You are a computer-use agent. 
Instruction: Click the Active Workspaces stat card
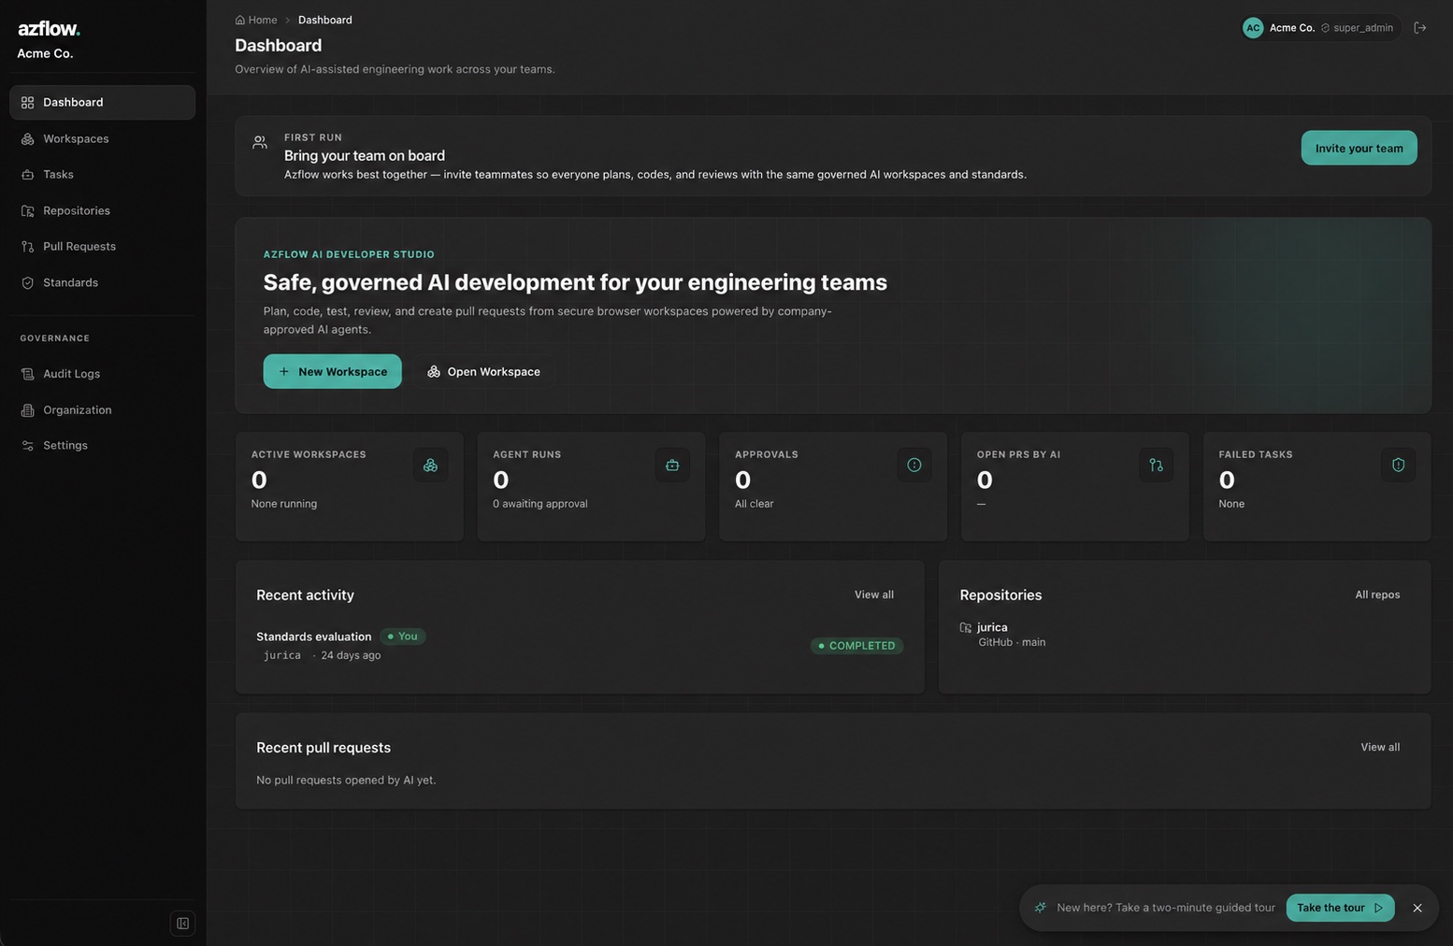coord(349,486)
